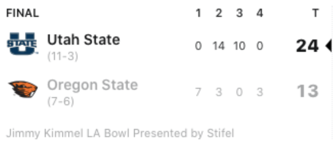The image size is (336, 149).
Task: Click the quarter 1 column header
Action: coord(198,13)
